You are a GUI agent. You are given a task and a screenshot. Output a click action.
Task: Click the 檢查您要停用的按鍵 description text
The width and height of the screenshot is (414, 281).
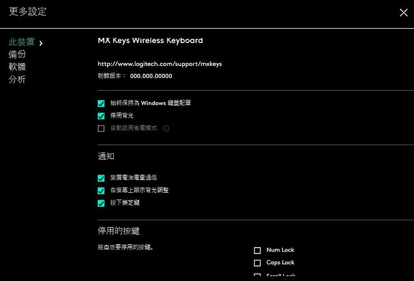[126, 247]
